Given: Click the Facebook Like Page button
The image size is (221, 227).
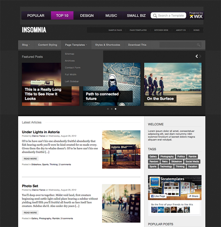Looking at the screenshot, I should click(x=158, y=196).
